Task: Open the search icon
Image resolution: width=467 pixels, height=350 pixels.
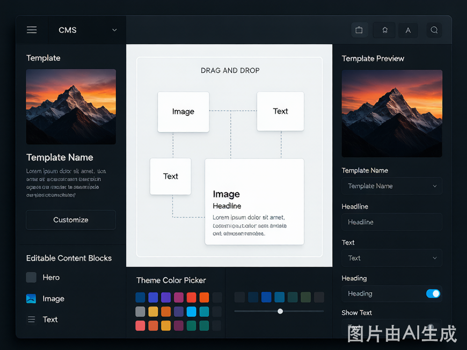Action: coord(434,30)
